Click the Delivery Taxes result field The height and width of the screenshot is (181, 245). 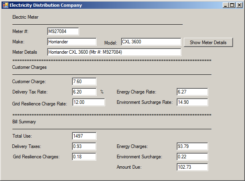[84, 146]
